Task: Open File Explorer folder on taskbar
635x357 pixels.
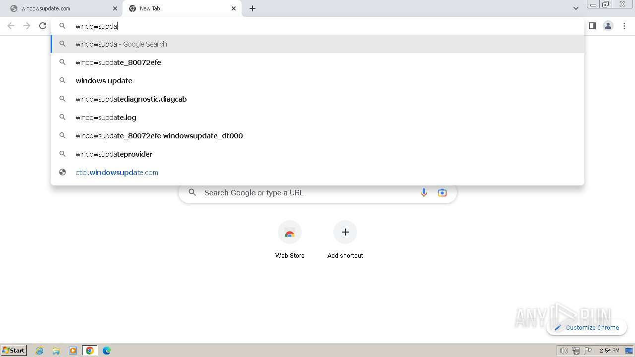Action: (x=56, y=351)
